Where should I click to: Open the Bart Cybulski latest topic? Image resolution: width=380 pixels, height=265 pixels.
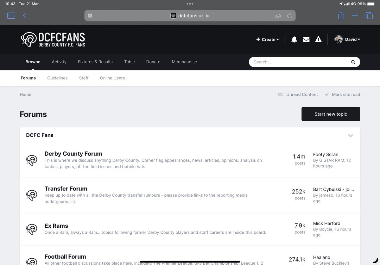pyautogui.click(x=334, y=189)
